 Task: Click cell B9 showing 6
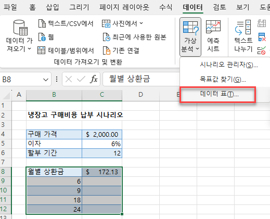click(x=54, y=181)
